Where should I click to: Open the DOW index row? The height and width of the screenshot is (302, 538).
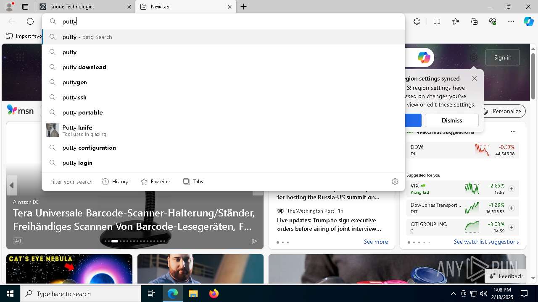pyautogui.click(x=463, y=150)
